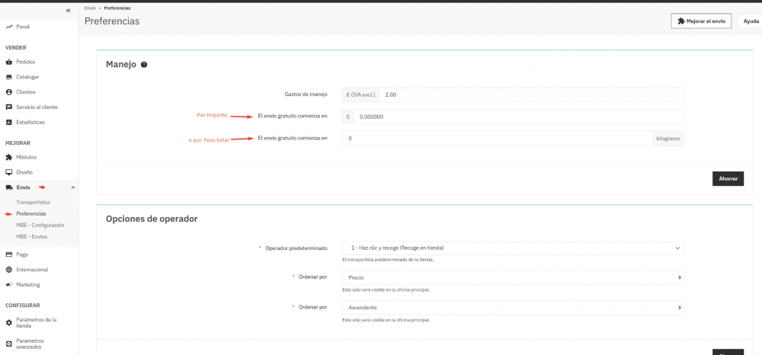Image resolution: width=762 pixels, height=355 pixels.
Task: Select MBE - Envíos submenu item
Action: (x=31, y=236)
